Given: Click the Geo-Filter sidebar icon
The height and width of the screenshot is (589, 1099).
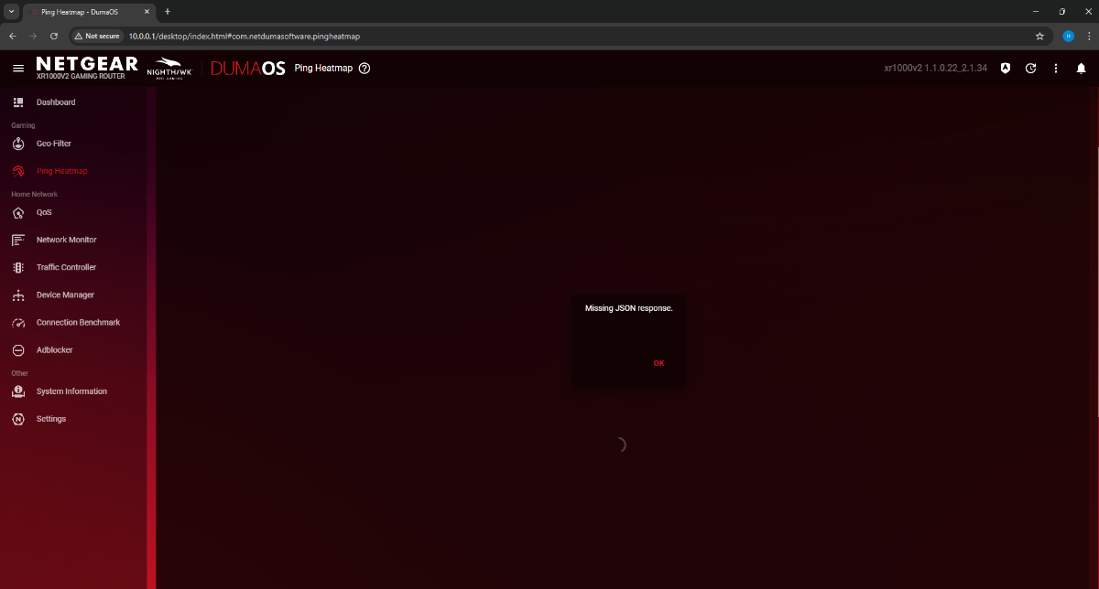Looking at the screenshot, I should [x=18, y=144].
